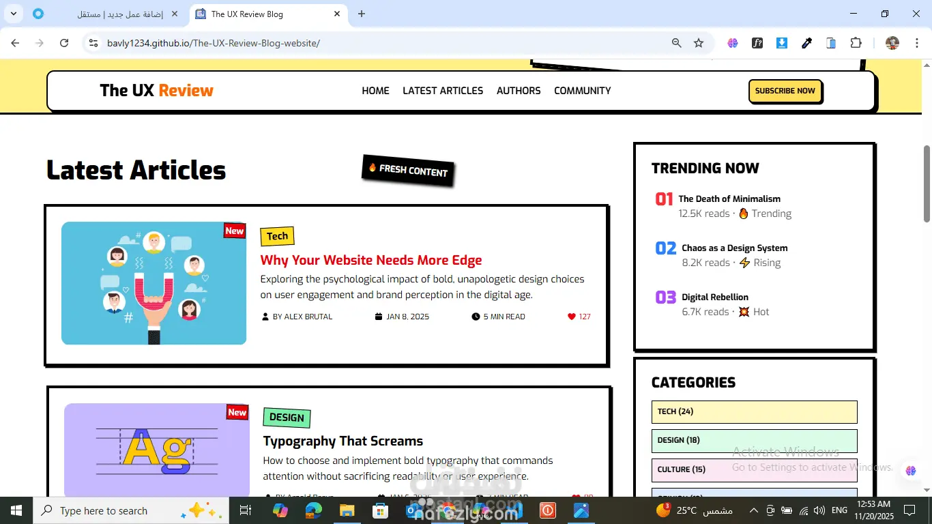Bookmark this page with the star icon

pyautogui.click(x=699, y=43)
